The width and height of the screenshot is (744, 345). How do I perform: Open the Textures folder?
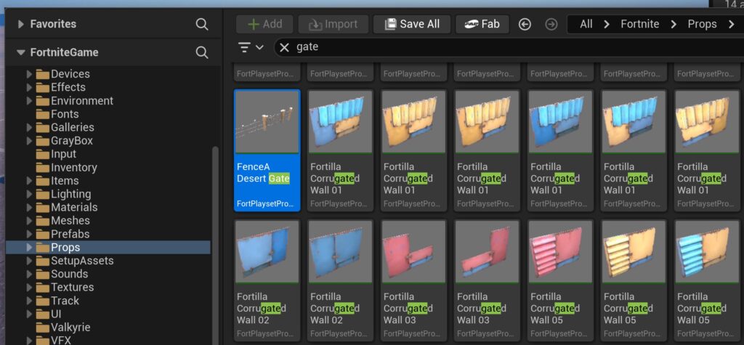(x=72, y=287)
